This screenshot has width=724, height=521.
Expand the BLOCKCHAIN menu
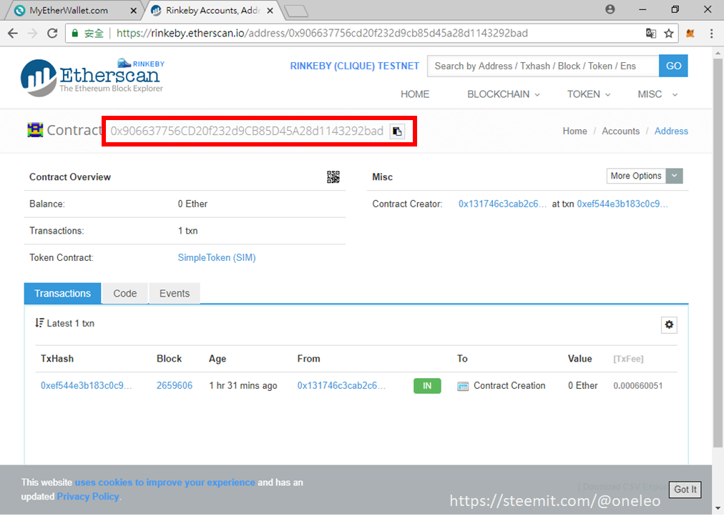pos(503,94)
